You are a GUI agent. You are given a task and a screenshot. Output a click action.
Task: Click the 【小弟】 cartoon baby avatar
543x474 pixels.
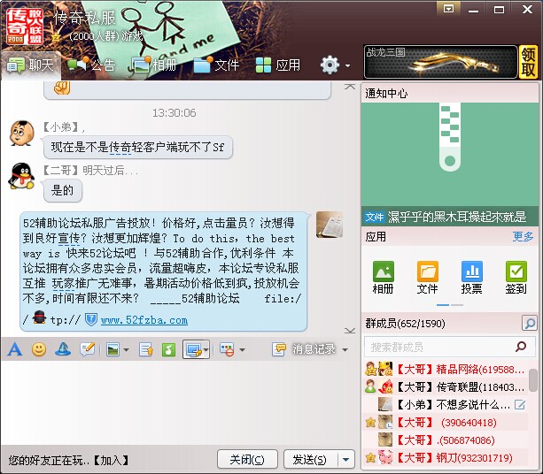[x=22, y=134]
